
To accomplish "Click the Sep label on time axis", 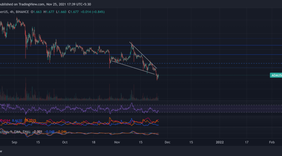I will [x=15, y=142].
